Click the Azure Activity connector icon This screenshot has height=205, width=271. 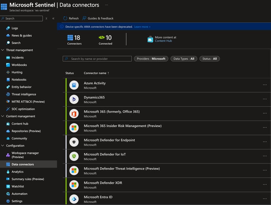pos(74,85)
